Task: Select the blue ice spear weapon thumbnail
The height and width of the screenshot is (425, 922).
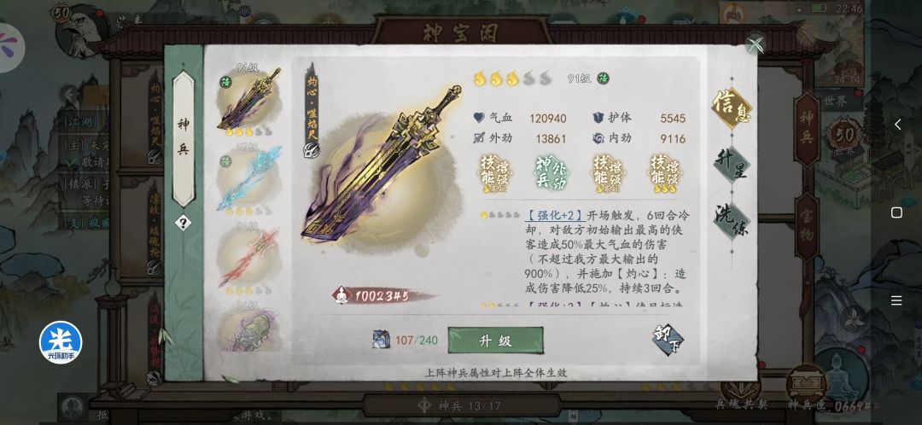Action: pos(248,179)
